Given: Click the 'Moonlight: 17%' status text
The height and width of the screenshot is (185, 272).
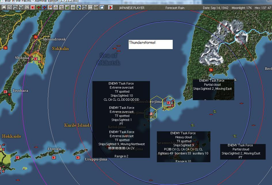Looking at the screenshot, I should pyautogui.click(x=242, y=8).
